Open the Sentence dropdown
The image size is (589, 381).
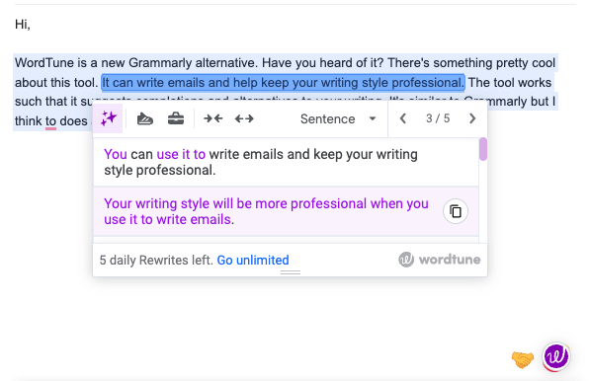point(338,118)
